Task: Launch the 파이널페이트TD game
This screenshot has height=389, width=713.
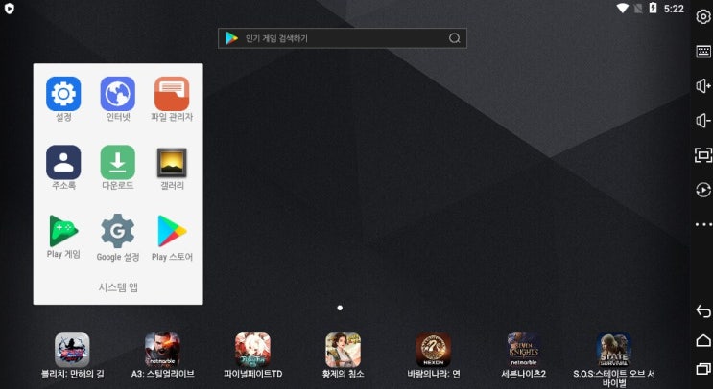Action: (252, 350)
